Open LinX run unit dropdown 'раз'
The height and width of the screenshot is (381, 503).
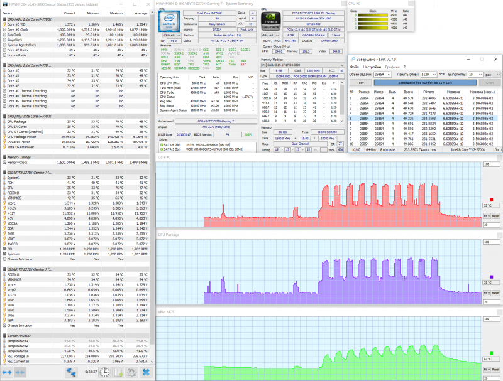pos(493,74)
